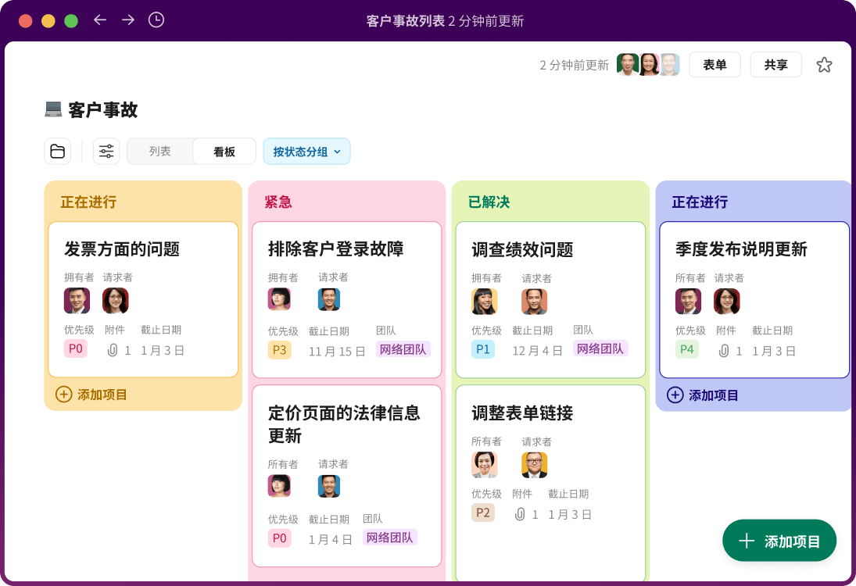
Task: Click the 2 分钟前更新 status text
Action: coord(573,65)
